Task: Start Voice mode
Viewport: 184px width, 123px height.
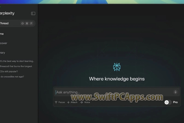Action: point(85,102)
